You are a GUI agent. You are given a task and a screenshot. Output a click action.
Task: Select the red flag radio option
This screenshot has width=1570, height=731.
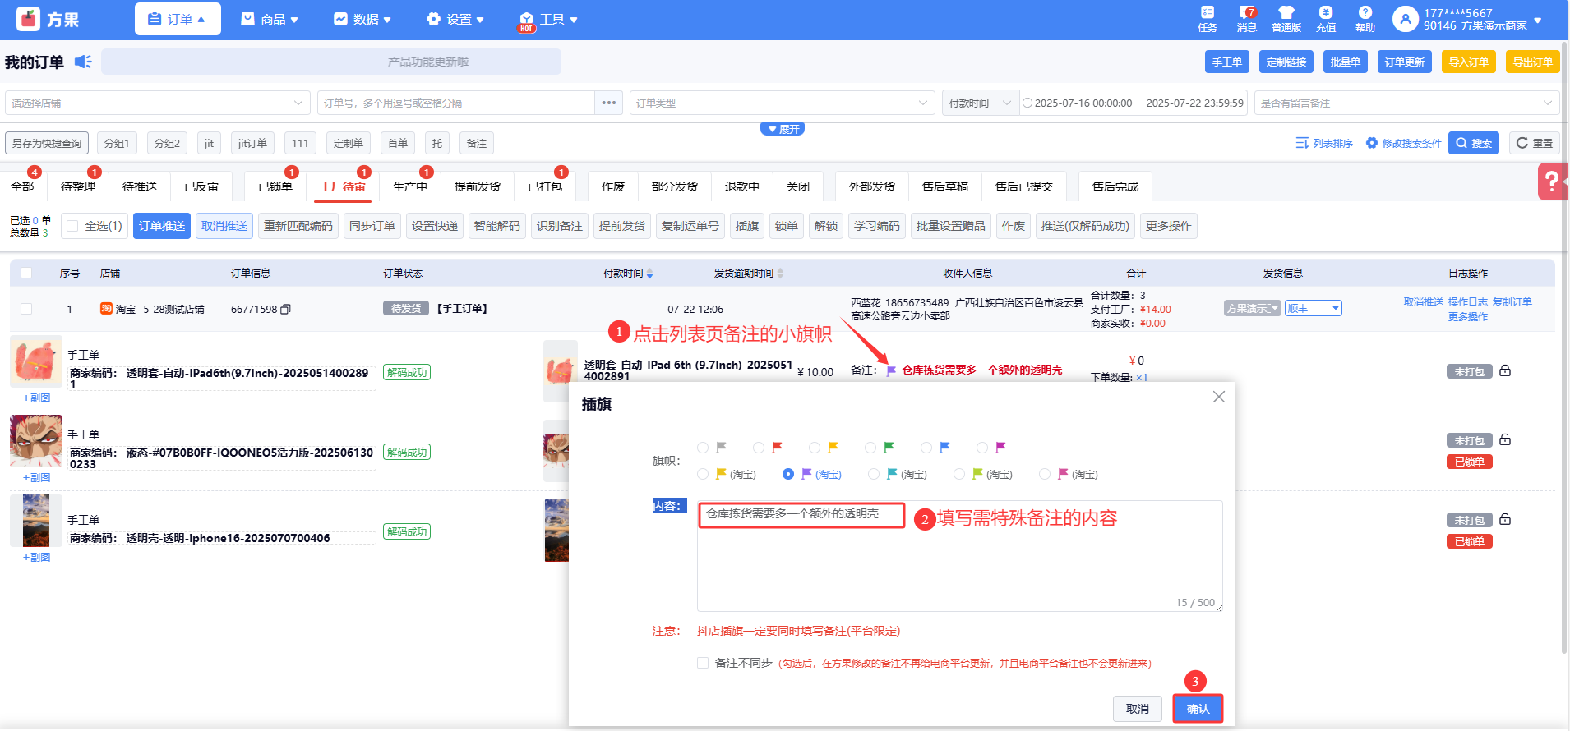coord(759,448)
